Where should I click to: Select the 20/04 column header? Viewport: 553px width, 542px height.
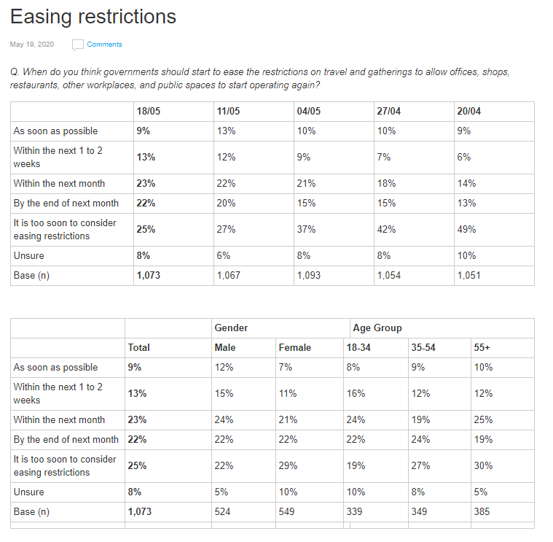click(469, 112)
